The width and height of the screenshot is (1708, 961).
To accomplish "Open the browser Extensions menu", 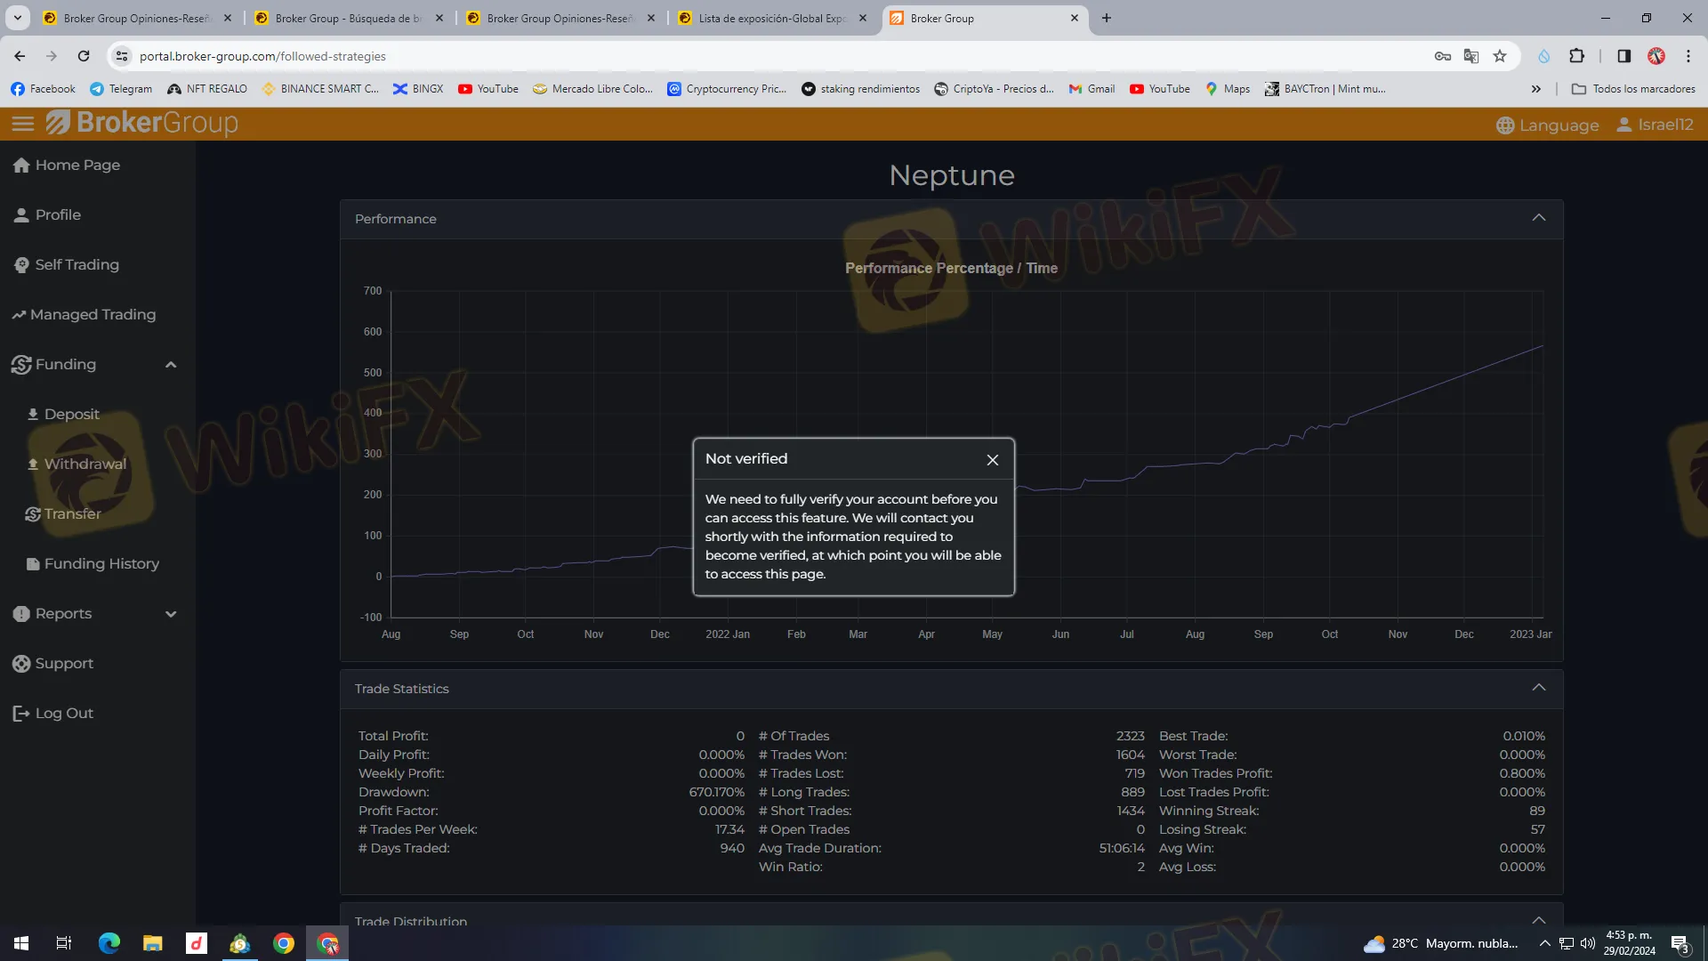I will (1576, 56).
